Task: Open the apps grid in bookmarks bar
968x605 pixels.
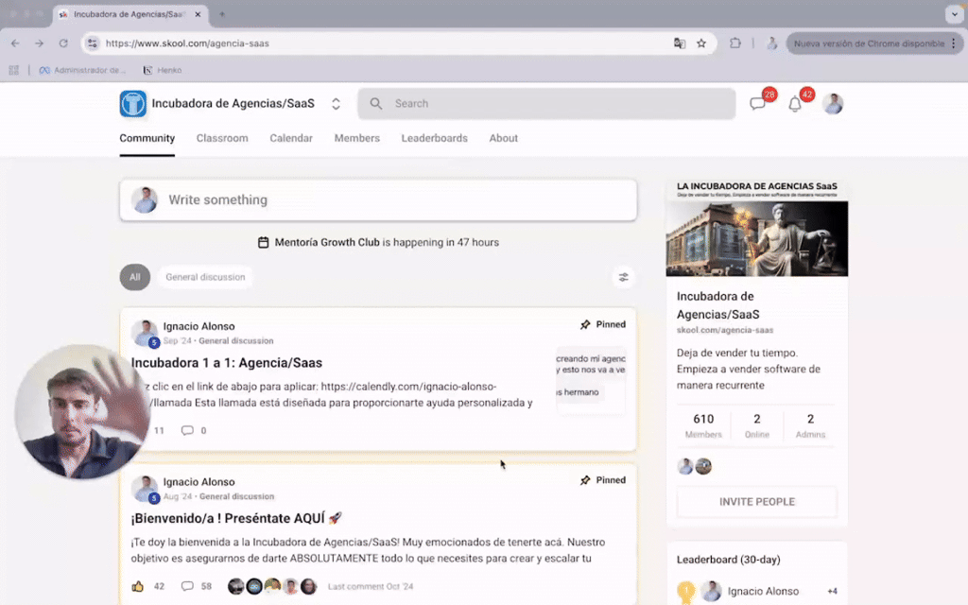Action: [x=13, y=70]
